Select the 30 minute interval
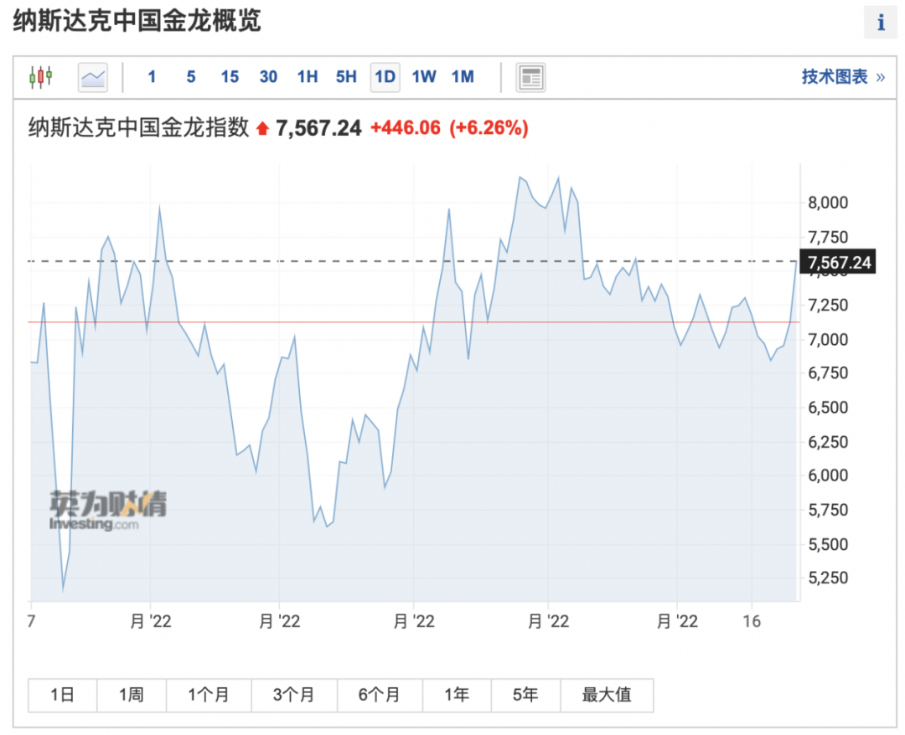This screenshot has width=905, height=735. pos(268,77)
